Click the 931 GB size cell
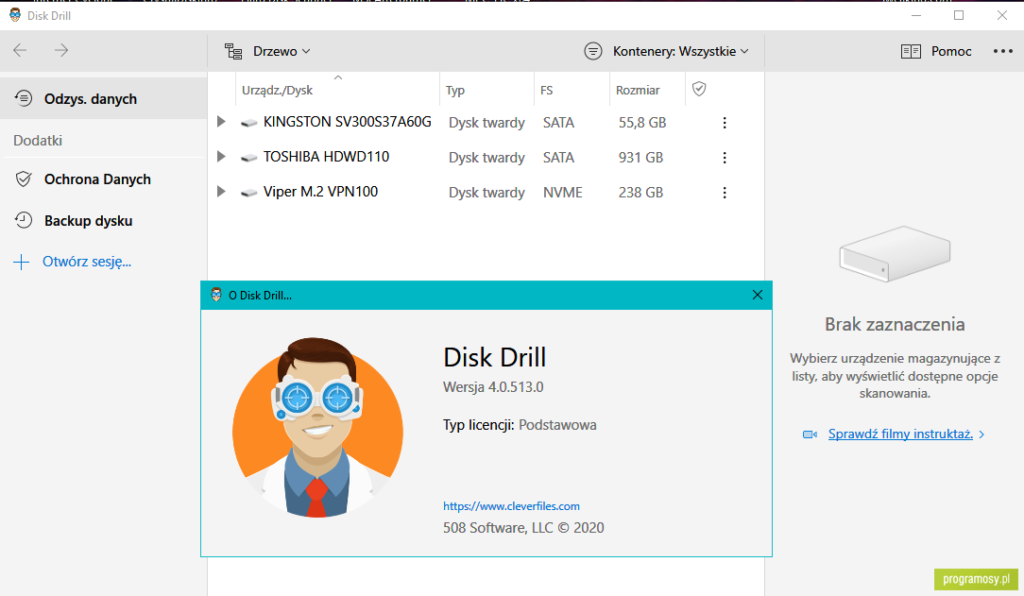The image size is (1024, 596). click(640, 158)
